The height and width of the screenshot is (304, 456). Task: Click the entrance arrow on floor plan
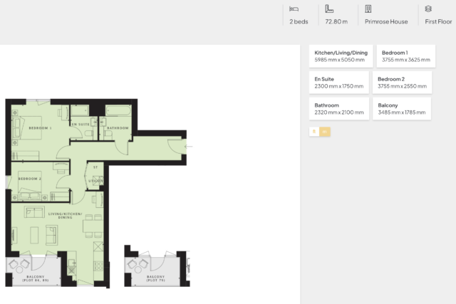[x=188, y=146]
